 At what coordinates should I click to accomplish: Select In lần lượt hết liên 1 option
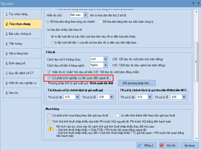coord(52,43)
